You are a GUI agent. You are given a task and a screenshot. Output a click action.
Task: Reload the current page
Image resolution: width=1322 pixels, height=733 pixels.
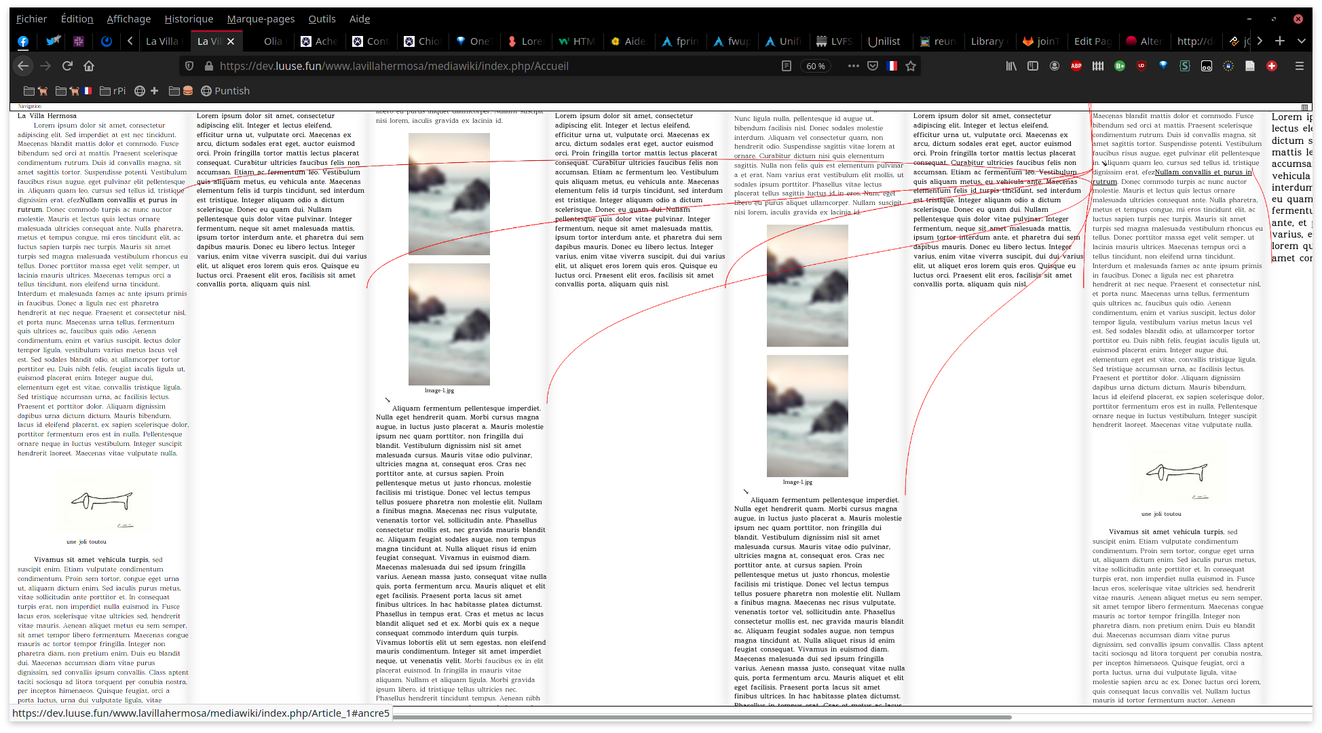tap(67, 66)
